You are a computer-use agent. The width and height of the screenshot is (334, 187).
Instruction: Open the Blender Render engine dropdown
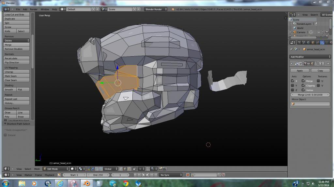click(x=156, y=9)
